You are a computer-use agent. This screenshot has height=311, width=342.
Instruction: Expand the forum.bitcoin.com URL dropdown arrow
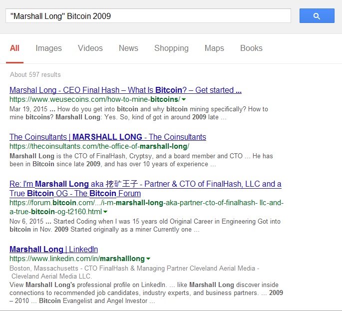pos(105,212)
